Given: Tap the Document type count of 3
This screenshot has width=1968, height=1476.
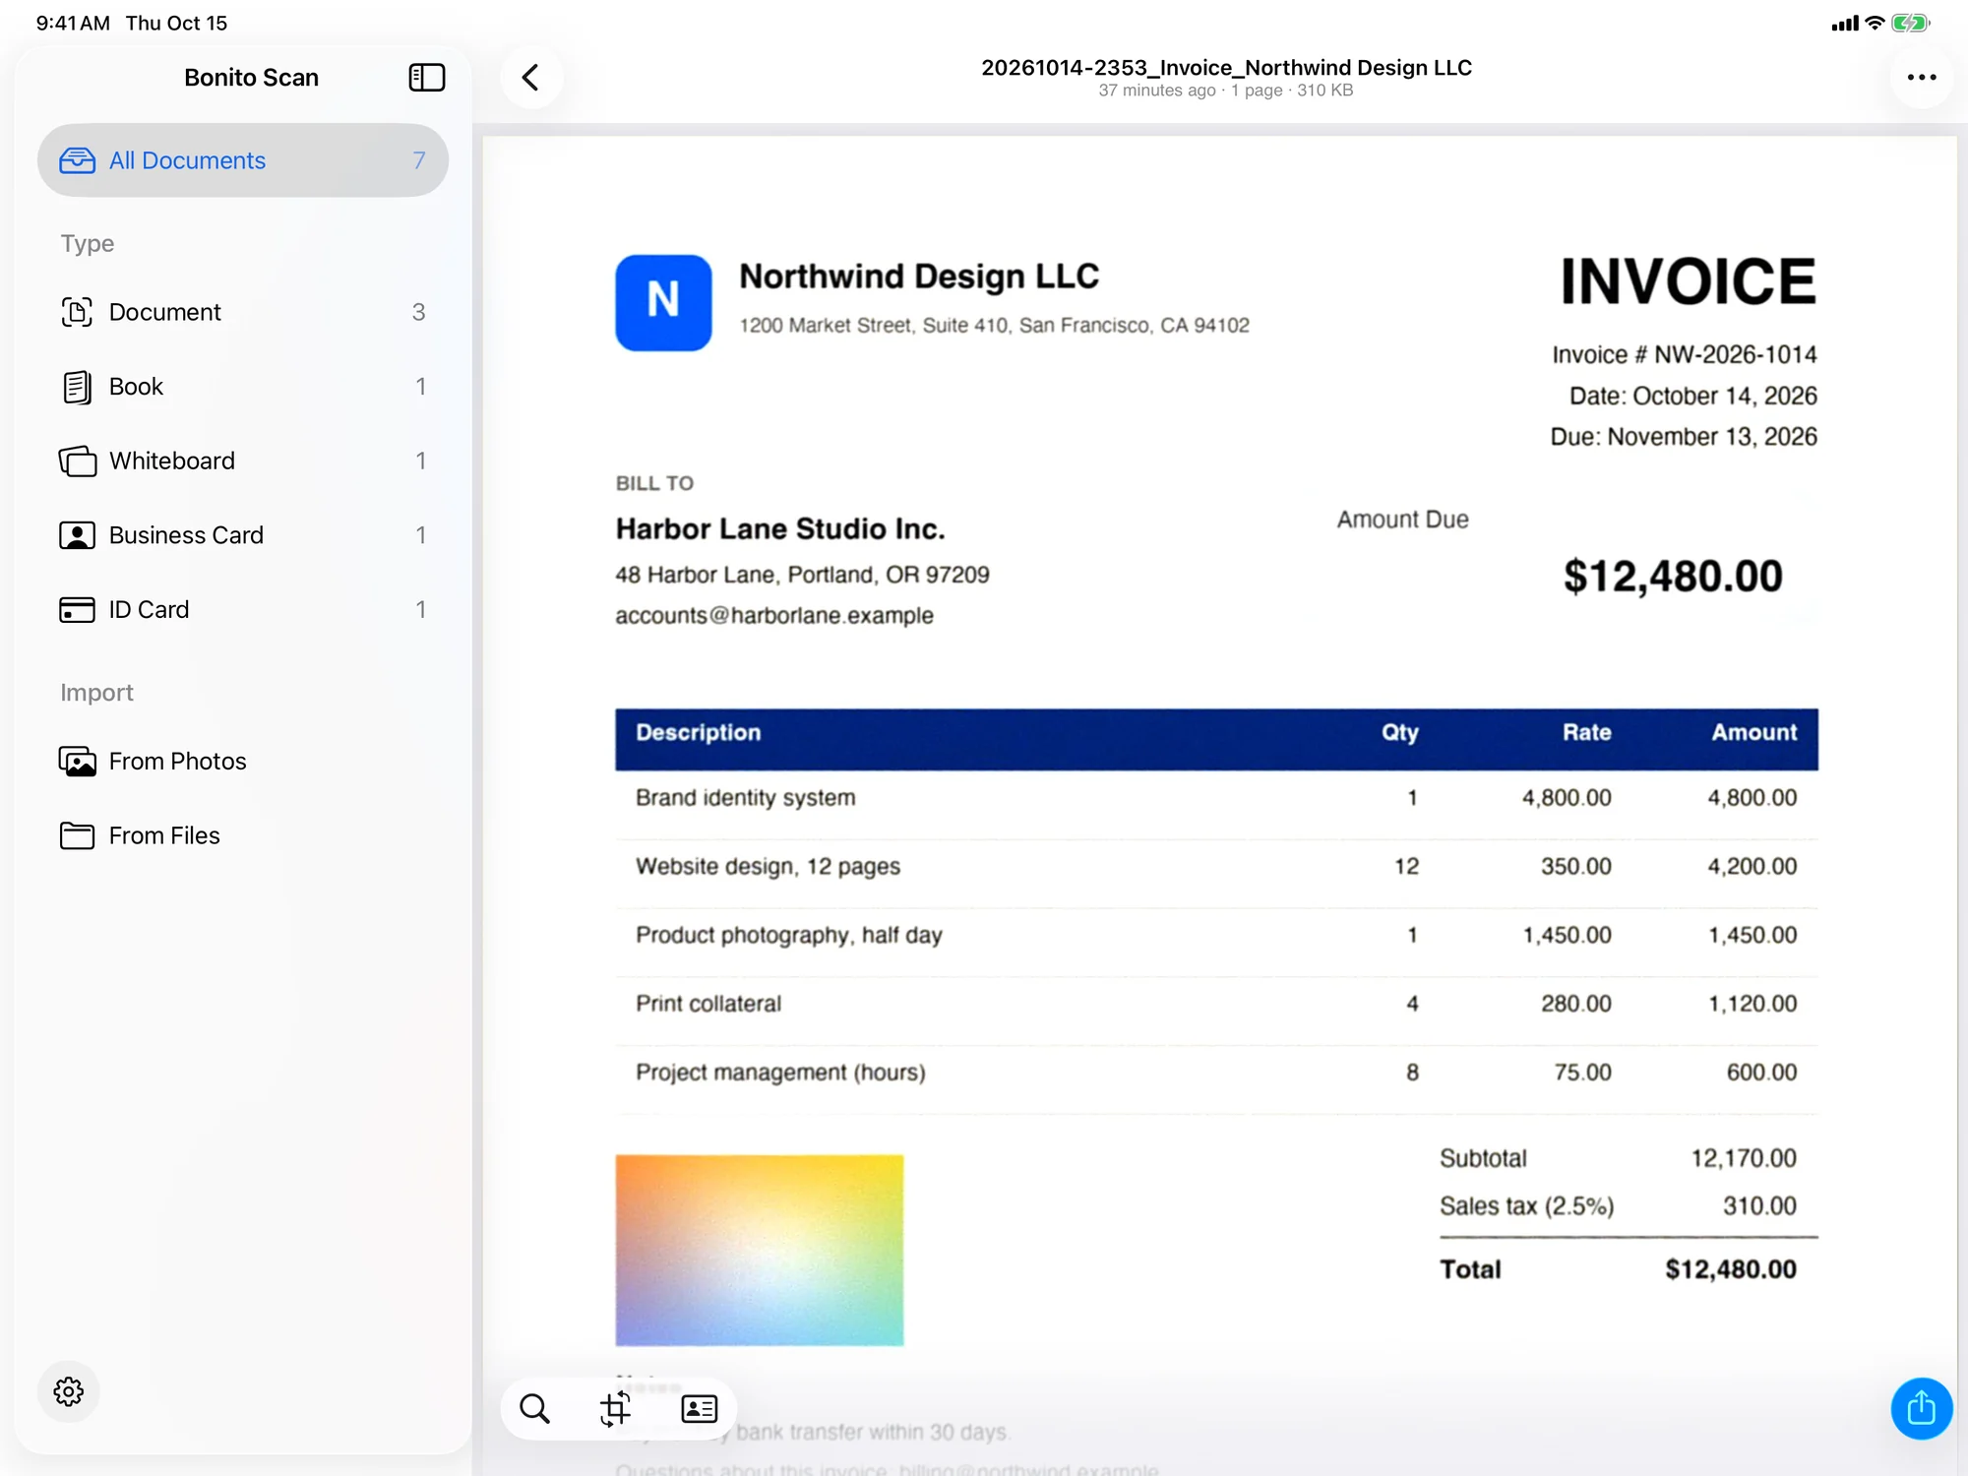Looking at the screenshot, I should 418,312.
